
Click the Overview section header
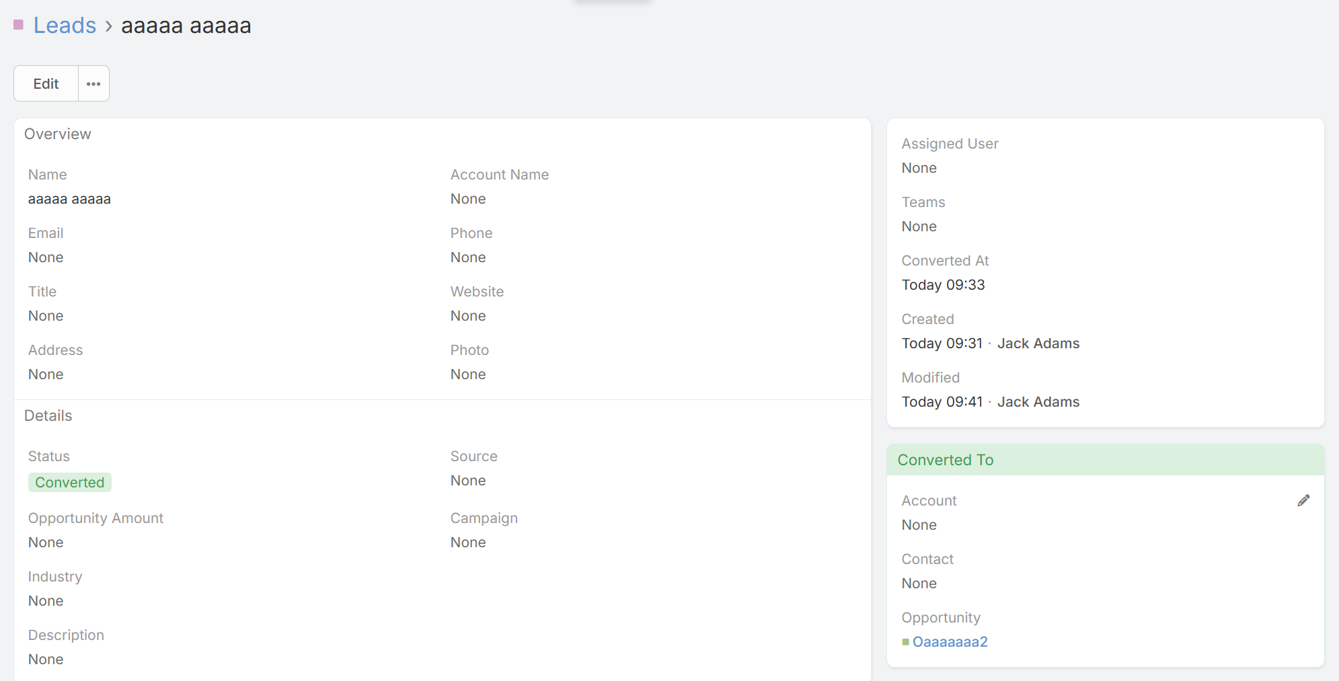[58, 134]
